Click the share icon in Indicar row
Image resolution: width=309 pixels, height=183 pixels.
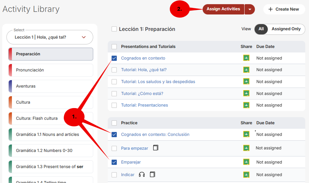246,175
